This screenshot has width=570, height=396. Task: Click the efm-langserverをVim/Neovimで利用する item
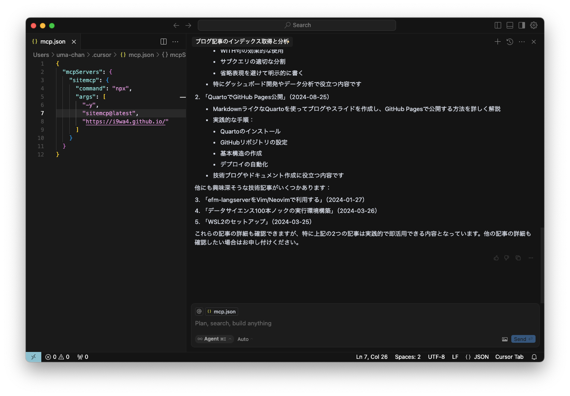coord(284,200)
